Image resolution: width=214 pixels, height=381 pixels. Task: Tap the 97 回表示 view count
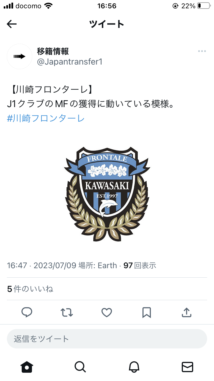[140, 265]
